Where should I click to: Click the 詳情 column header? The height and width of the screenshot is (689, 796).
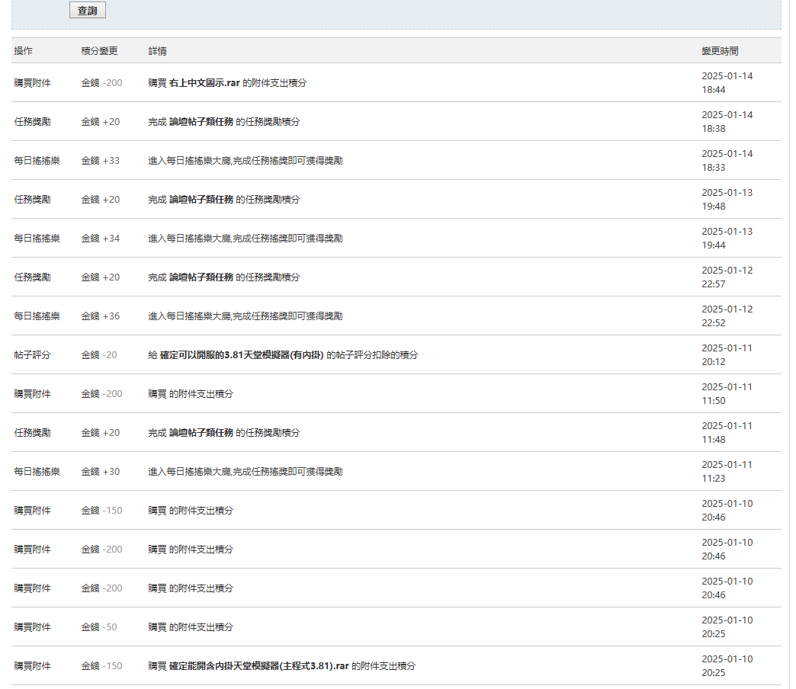(x=157, y=51)
